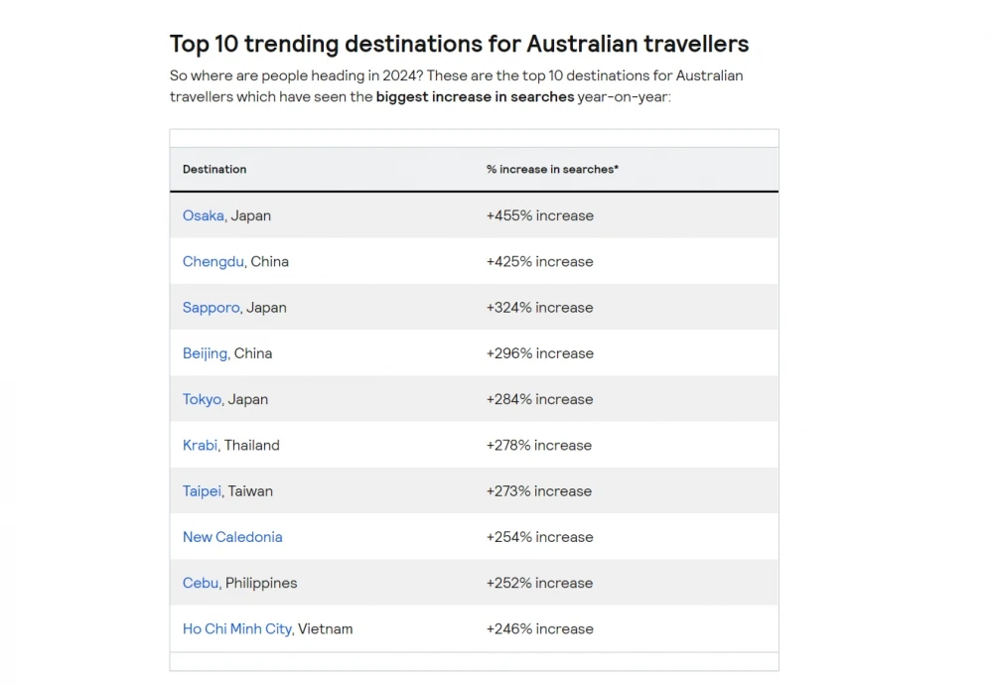
Task: Click the bold 'biggest increase in searches' text
Action: point(475,97)
